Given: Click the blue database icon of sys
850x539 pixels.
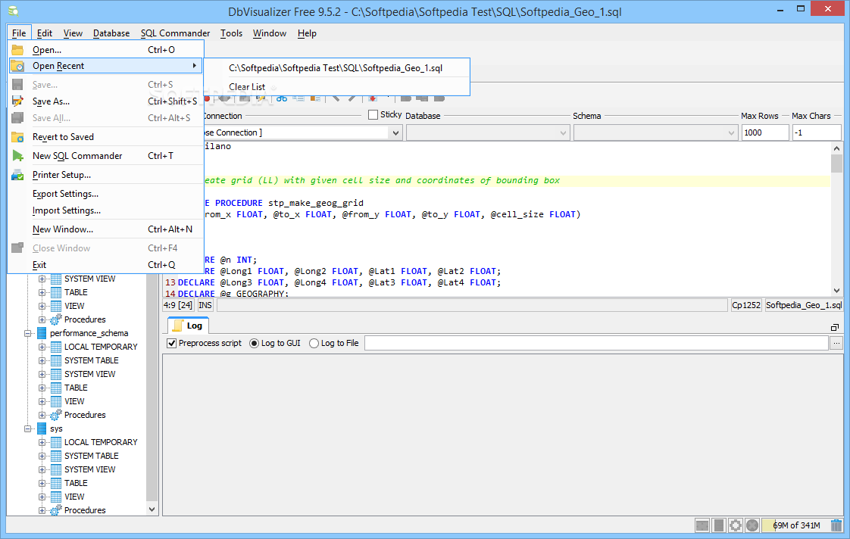Looking at the screenshot, I should 42,428.
